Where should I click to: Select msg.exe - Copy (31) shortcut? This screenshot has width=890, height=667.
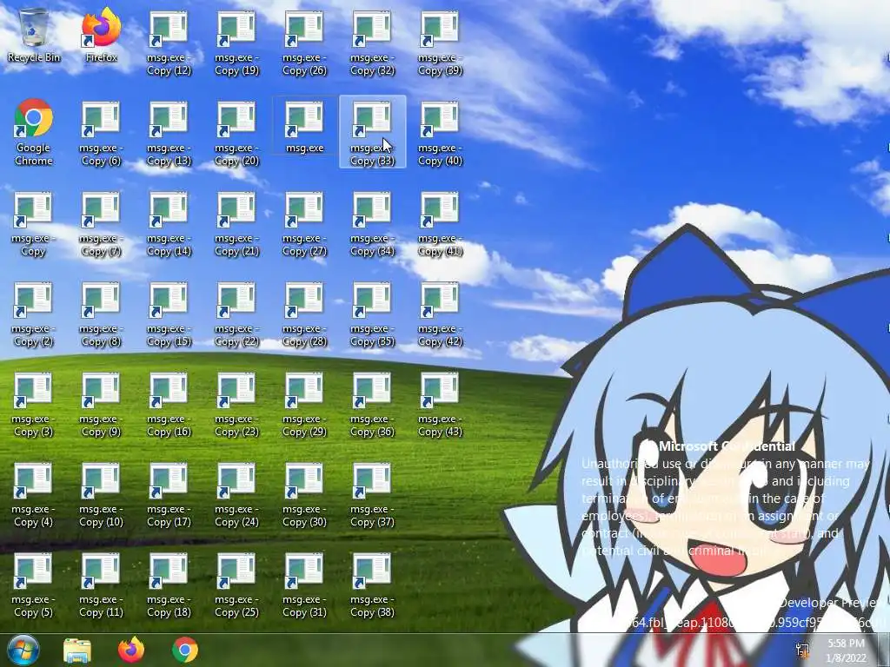pyautogui.click(x=304, y=584)
